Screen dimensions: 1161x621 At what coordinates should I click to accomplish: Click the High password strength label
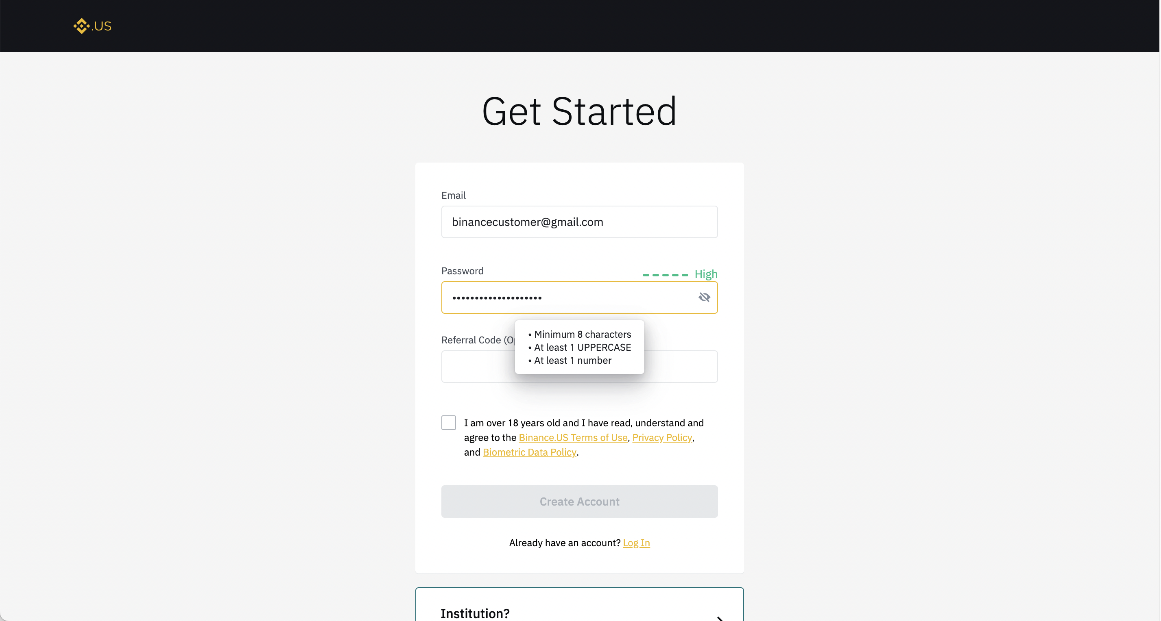point(705,274)
